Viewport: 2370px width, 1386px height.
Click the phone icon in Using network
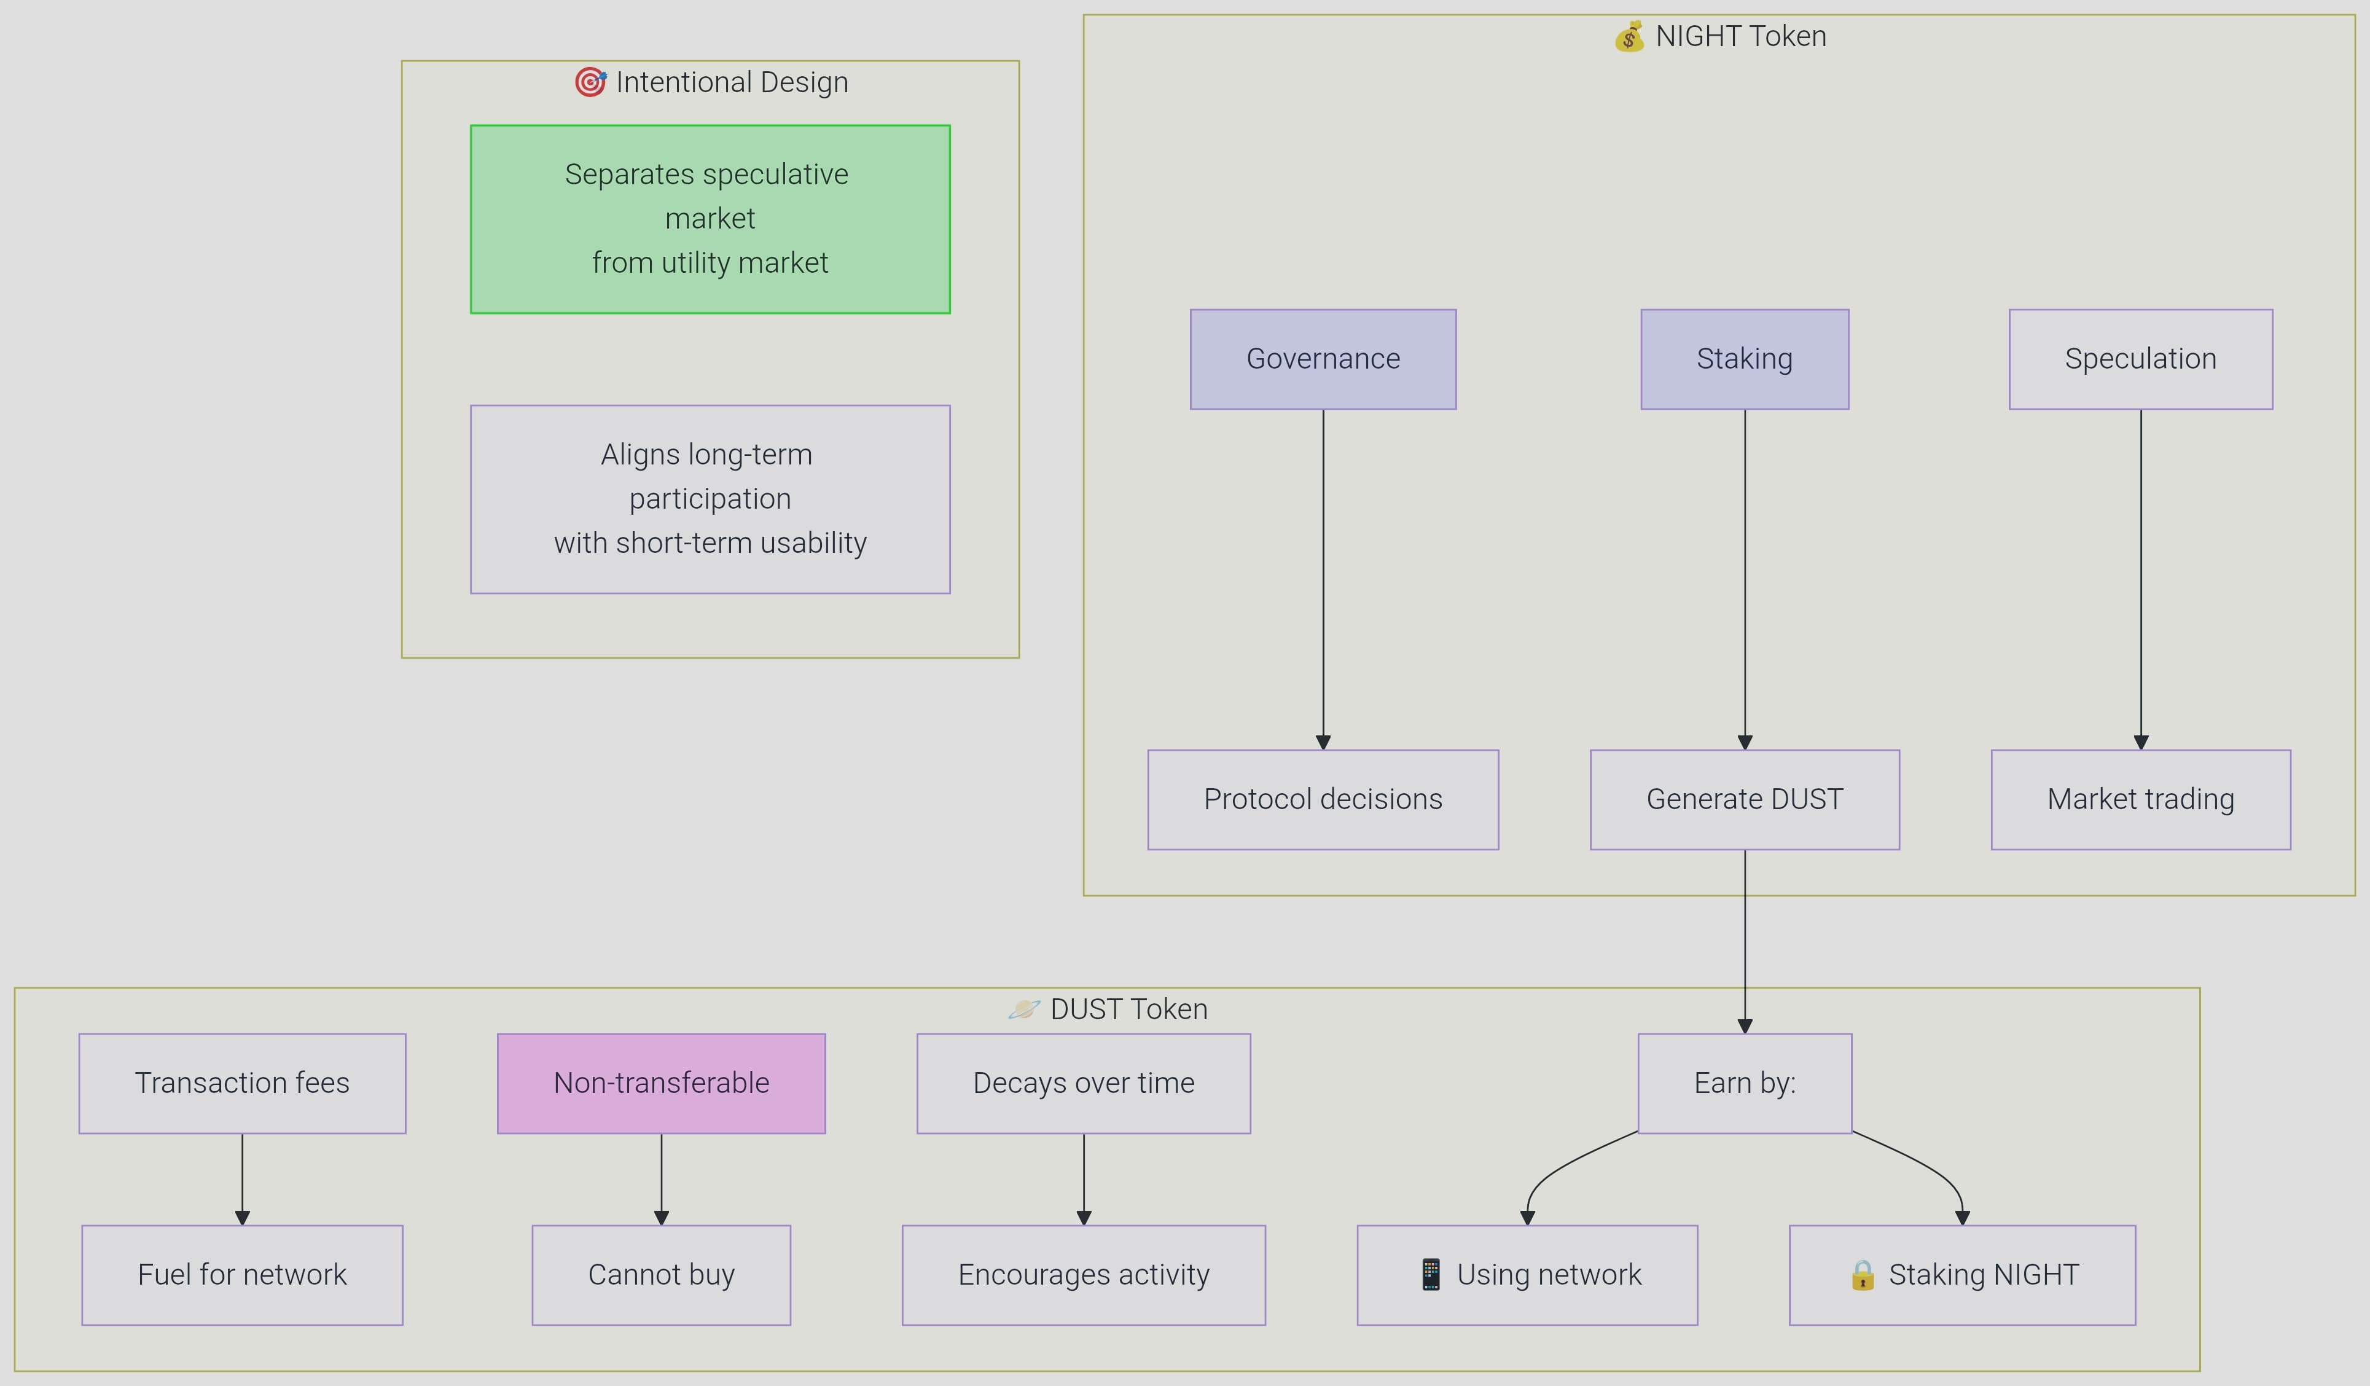pos(1431,1274)
